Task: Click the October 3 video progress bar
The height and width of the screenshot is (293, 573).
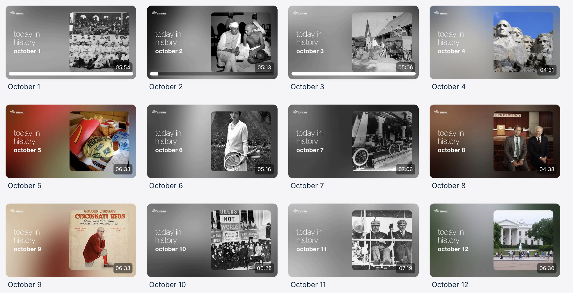Action: point(353,74)
